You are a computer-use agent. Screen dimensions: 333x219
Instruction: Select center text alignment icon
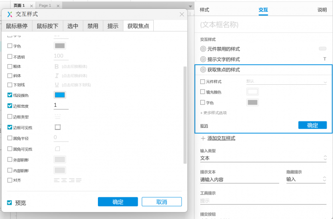coord(64,180)
